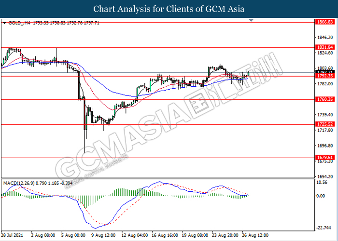Select the 1792.35 price level label
The image size is (338, 241).
tap(325, 76)
